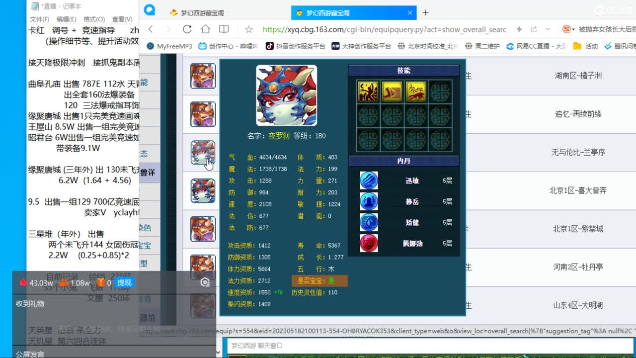Click the browser logo icon at top left
This screenshot has width=636, height=358.
(149, 10)
